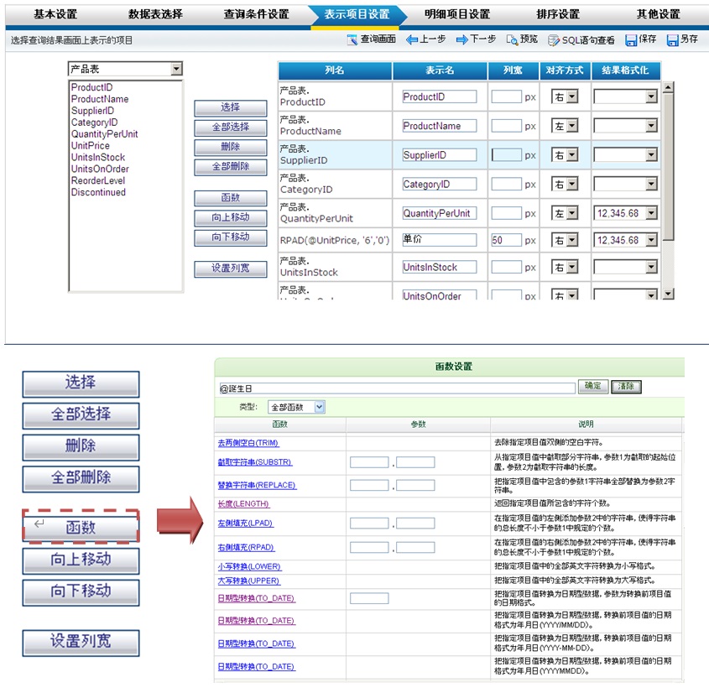Image resolution: width=709 pixels, height=693 pixels.
Task: Click second parameter box for RPAD
Action: [x=415, y=548]
